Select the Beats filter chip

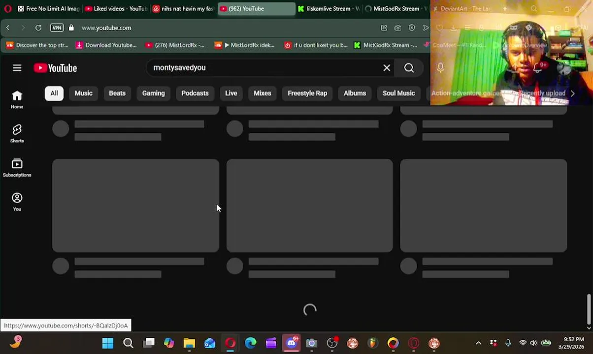[x=117, y=93]
